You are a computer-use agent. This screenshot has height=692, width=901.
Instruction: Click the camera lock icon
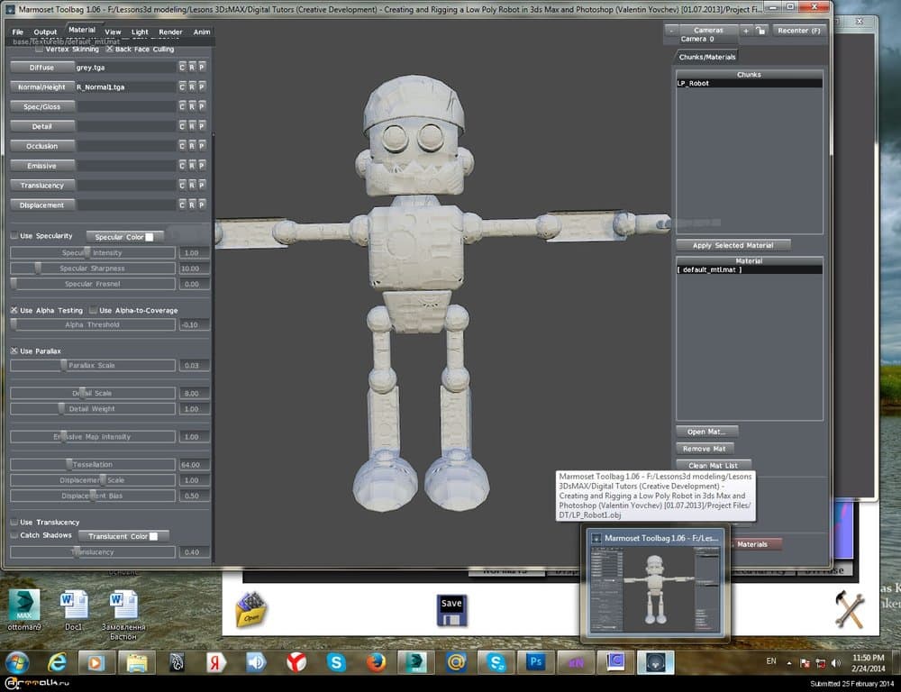pyautogui.click(x=760, y=31)
